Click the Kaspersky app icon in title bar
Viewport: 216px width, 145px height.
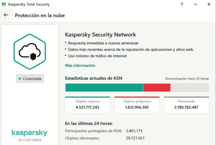(x=4, y=4)
